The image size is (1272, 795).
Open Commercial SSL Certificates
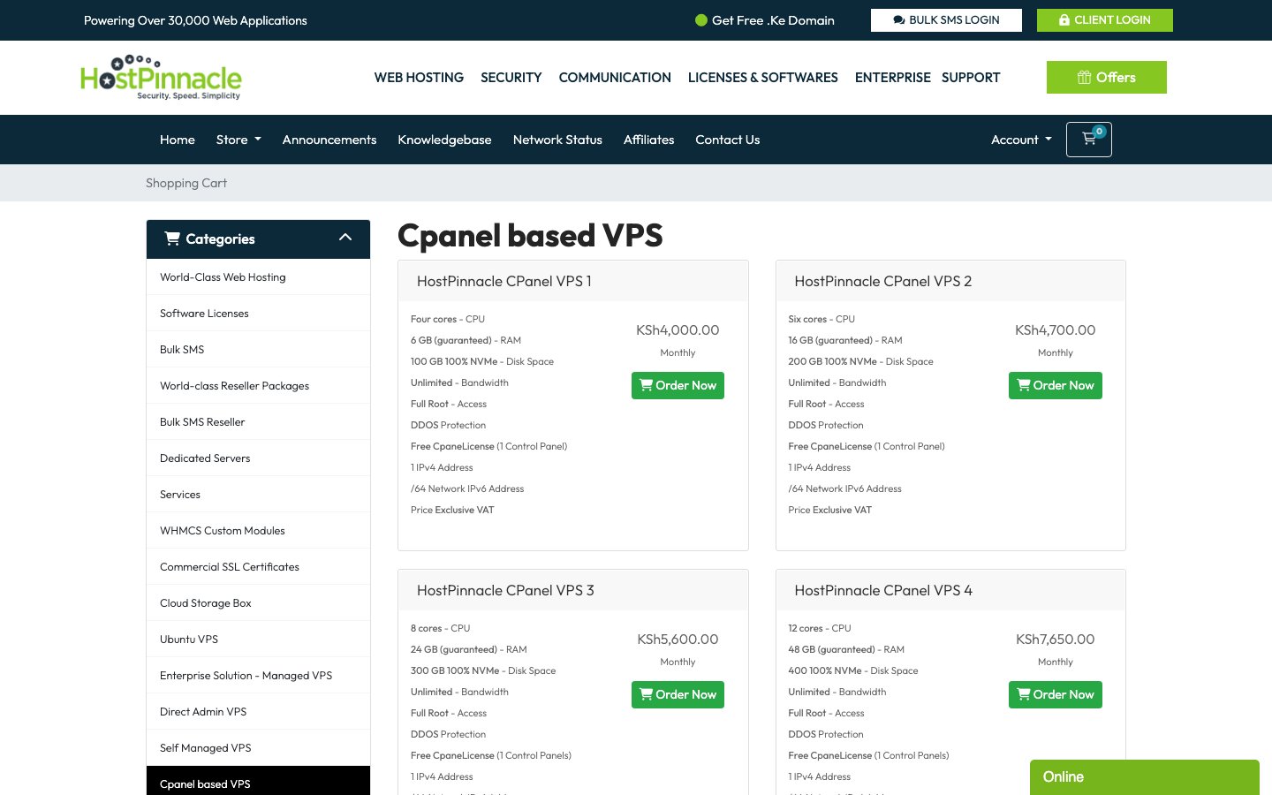258,567
